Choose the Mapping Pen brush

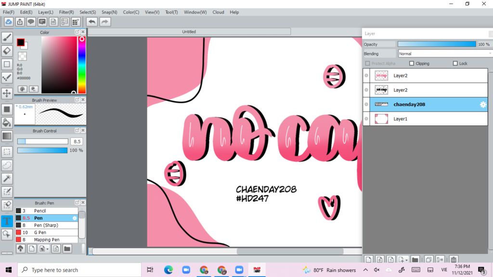click(47, 239)
